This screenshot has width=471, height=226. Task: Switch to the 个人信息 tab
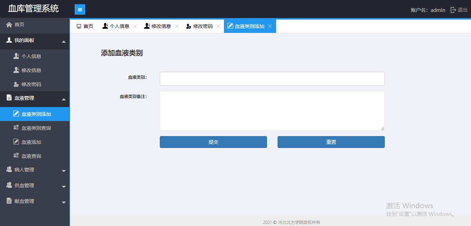pyautogui.click(x=120, y=26)
